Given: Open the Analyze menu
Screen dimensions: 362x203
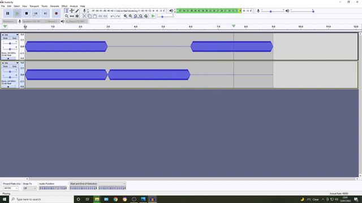Looking at the screenshot, I should (x=74, y=6).
